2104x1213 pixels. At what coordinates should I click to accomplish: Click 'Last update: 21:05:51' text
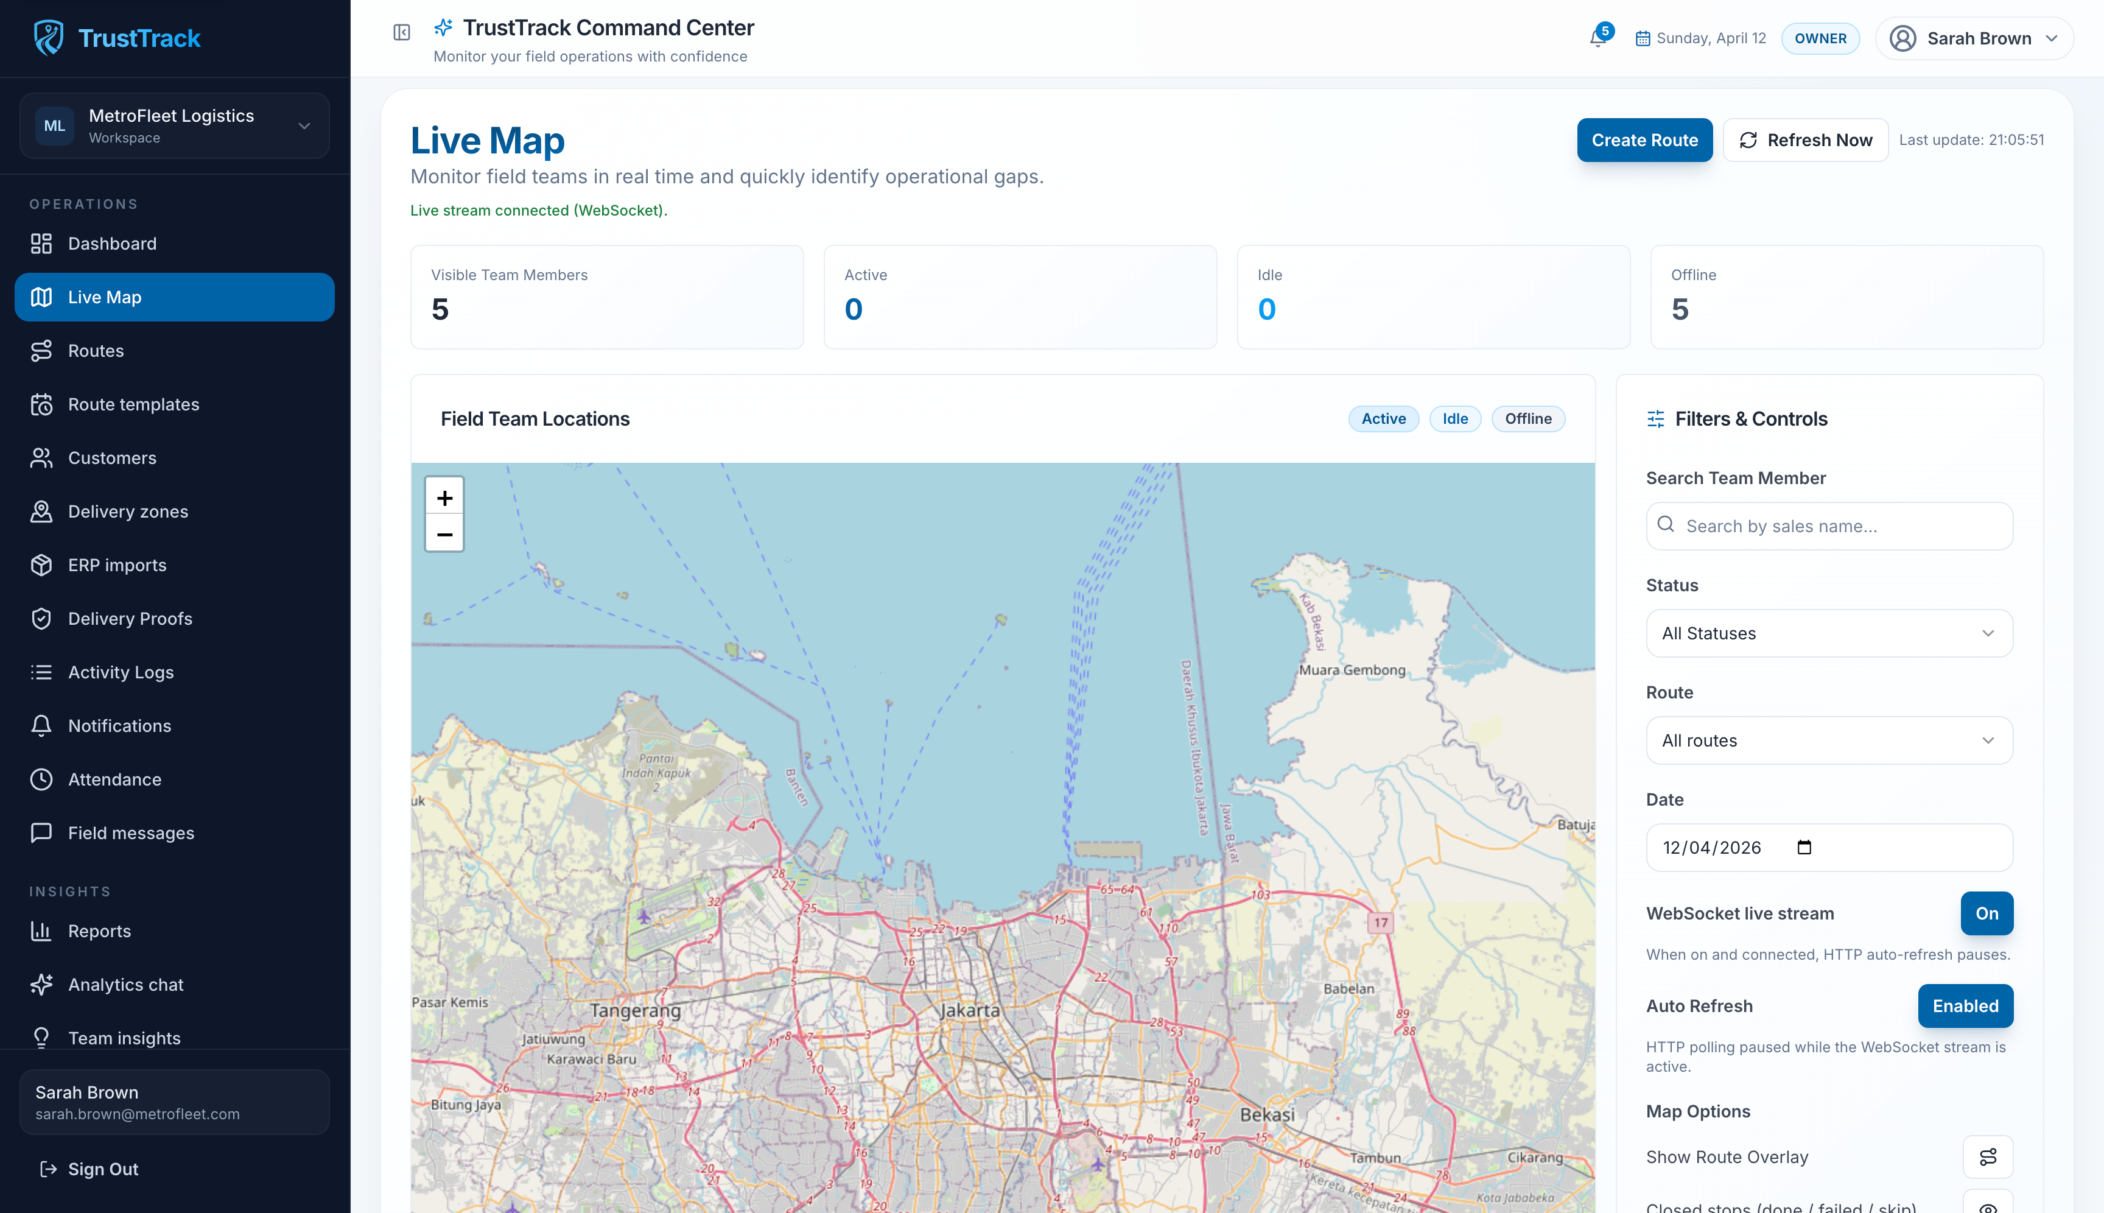click(1971, 140)
